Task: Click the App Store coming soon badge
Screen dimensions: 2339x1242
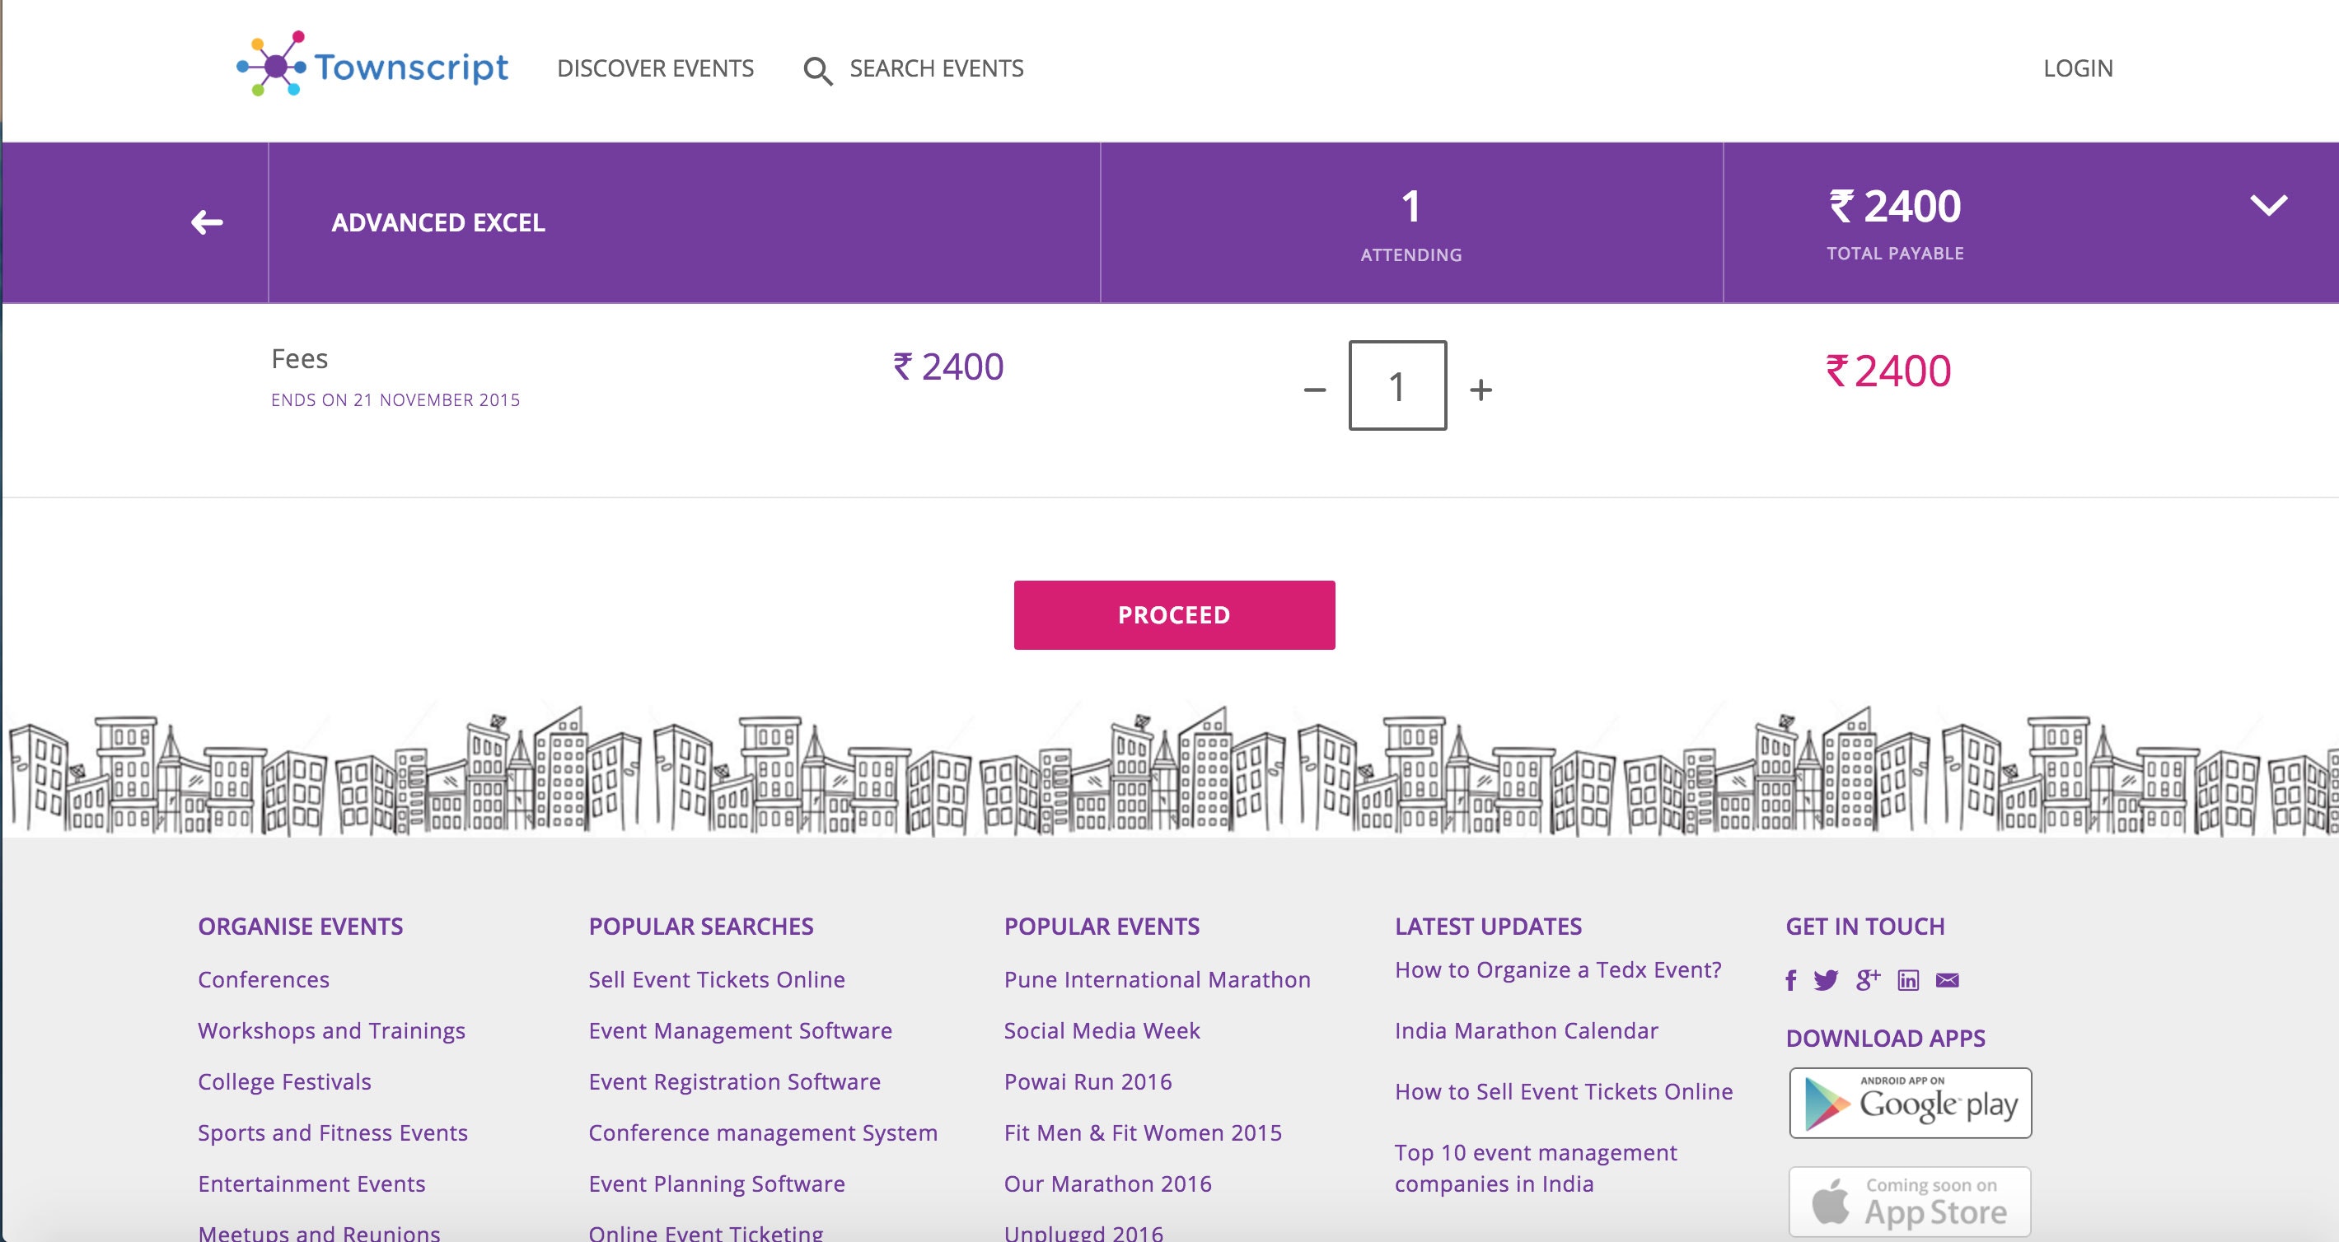Action: tap(1911, 1201)
